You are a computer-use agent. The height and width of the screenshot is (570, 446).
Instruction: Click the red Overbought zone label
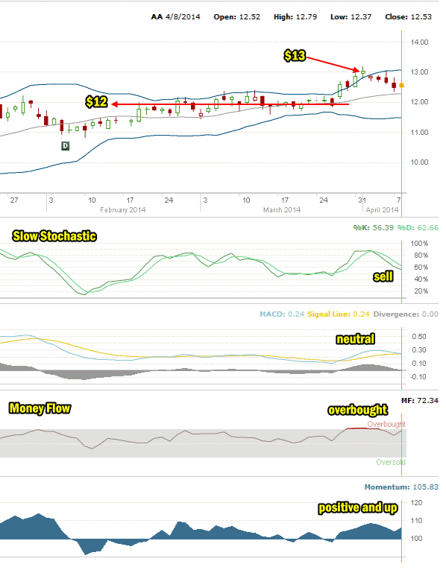386,424
